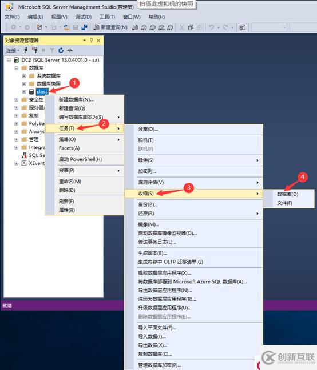Click the SQL Server Agent icon in tree

coord(24,155)
